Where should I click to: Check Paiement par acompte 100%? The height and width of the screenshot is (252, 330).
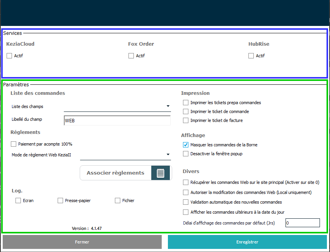(14, 144)
